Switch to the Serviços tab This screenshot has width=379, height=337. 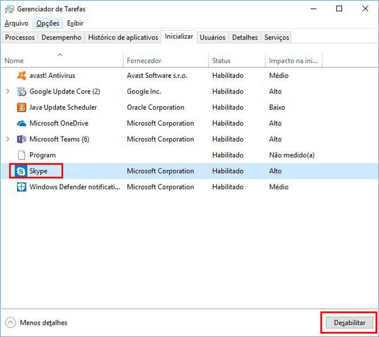[x=277, y=37]
